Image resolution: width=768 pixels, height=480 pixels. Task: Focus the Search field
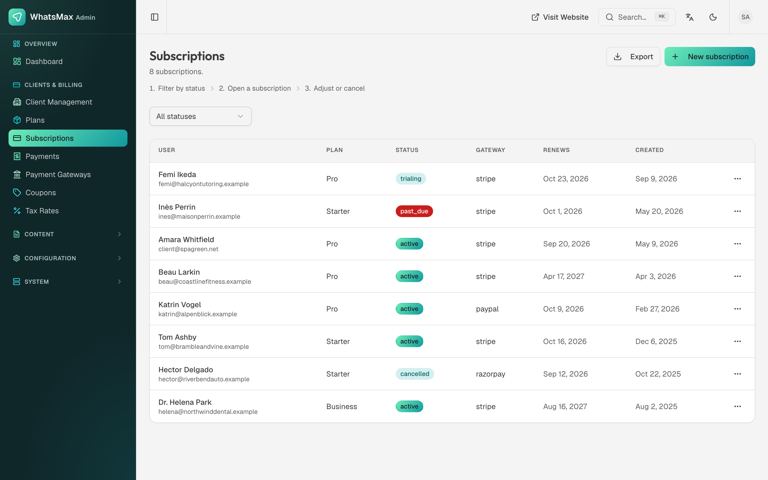pyautogui.click(x=637, y=17)
